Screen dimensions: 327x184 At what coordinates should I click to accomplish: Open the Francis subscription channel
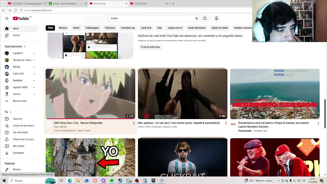click(20, 94)
